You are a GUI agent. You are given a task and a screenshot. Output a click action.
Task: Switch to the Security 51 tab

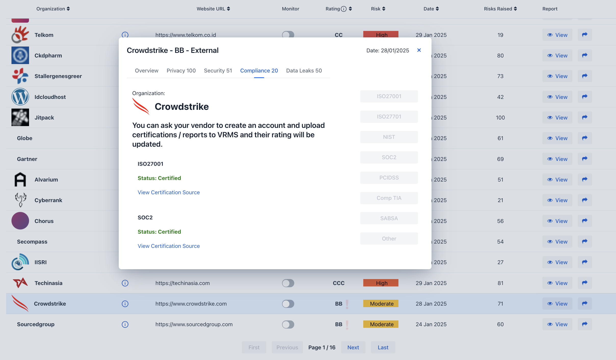218,70
